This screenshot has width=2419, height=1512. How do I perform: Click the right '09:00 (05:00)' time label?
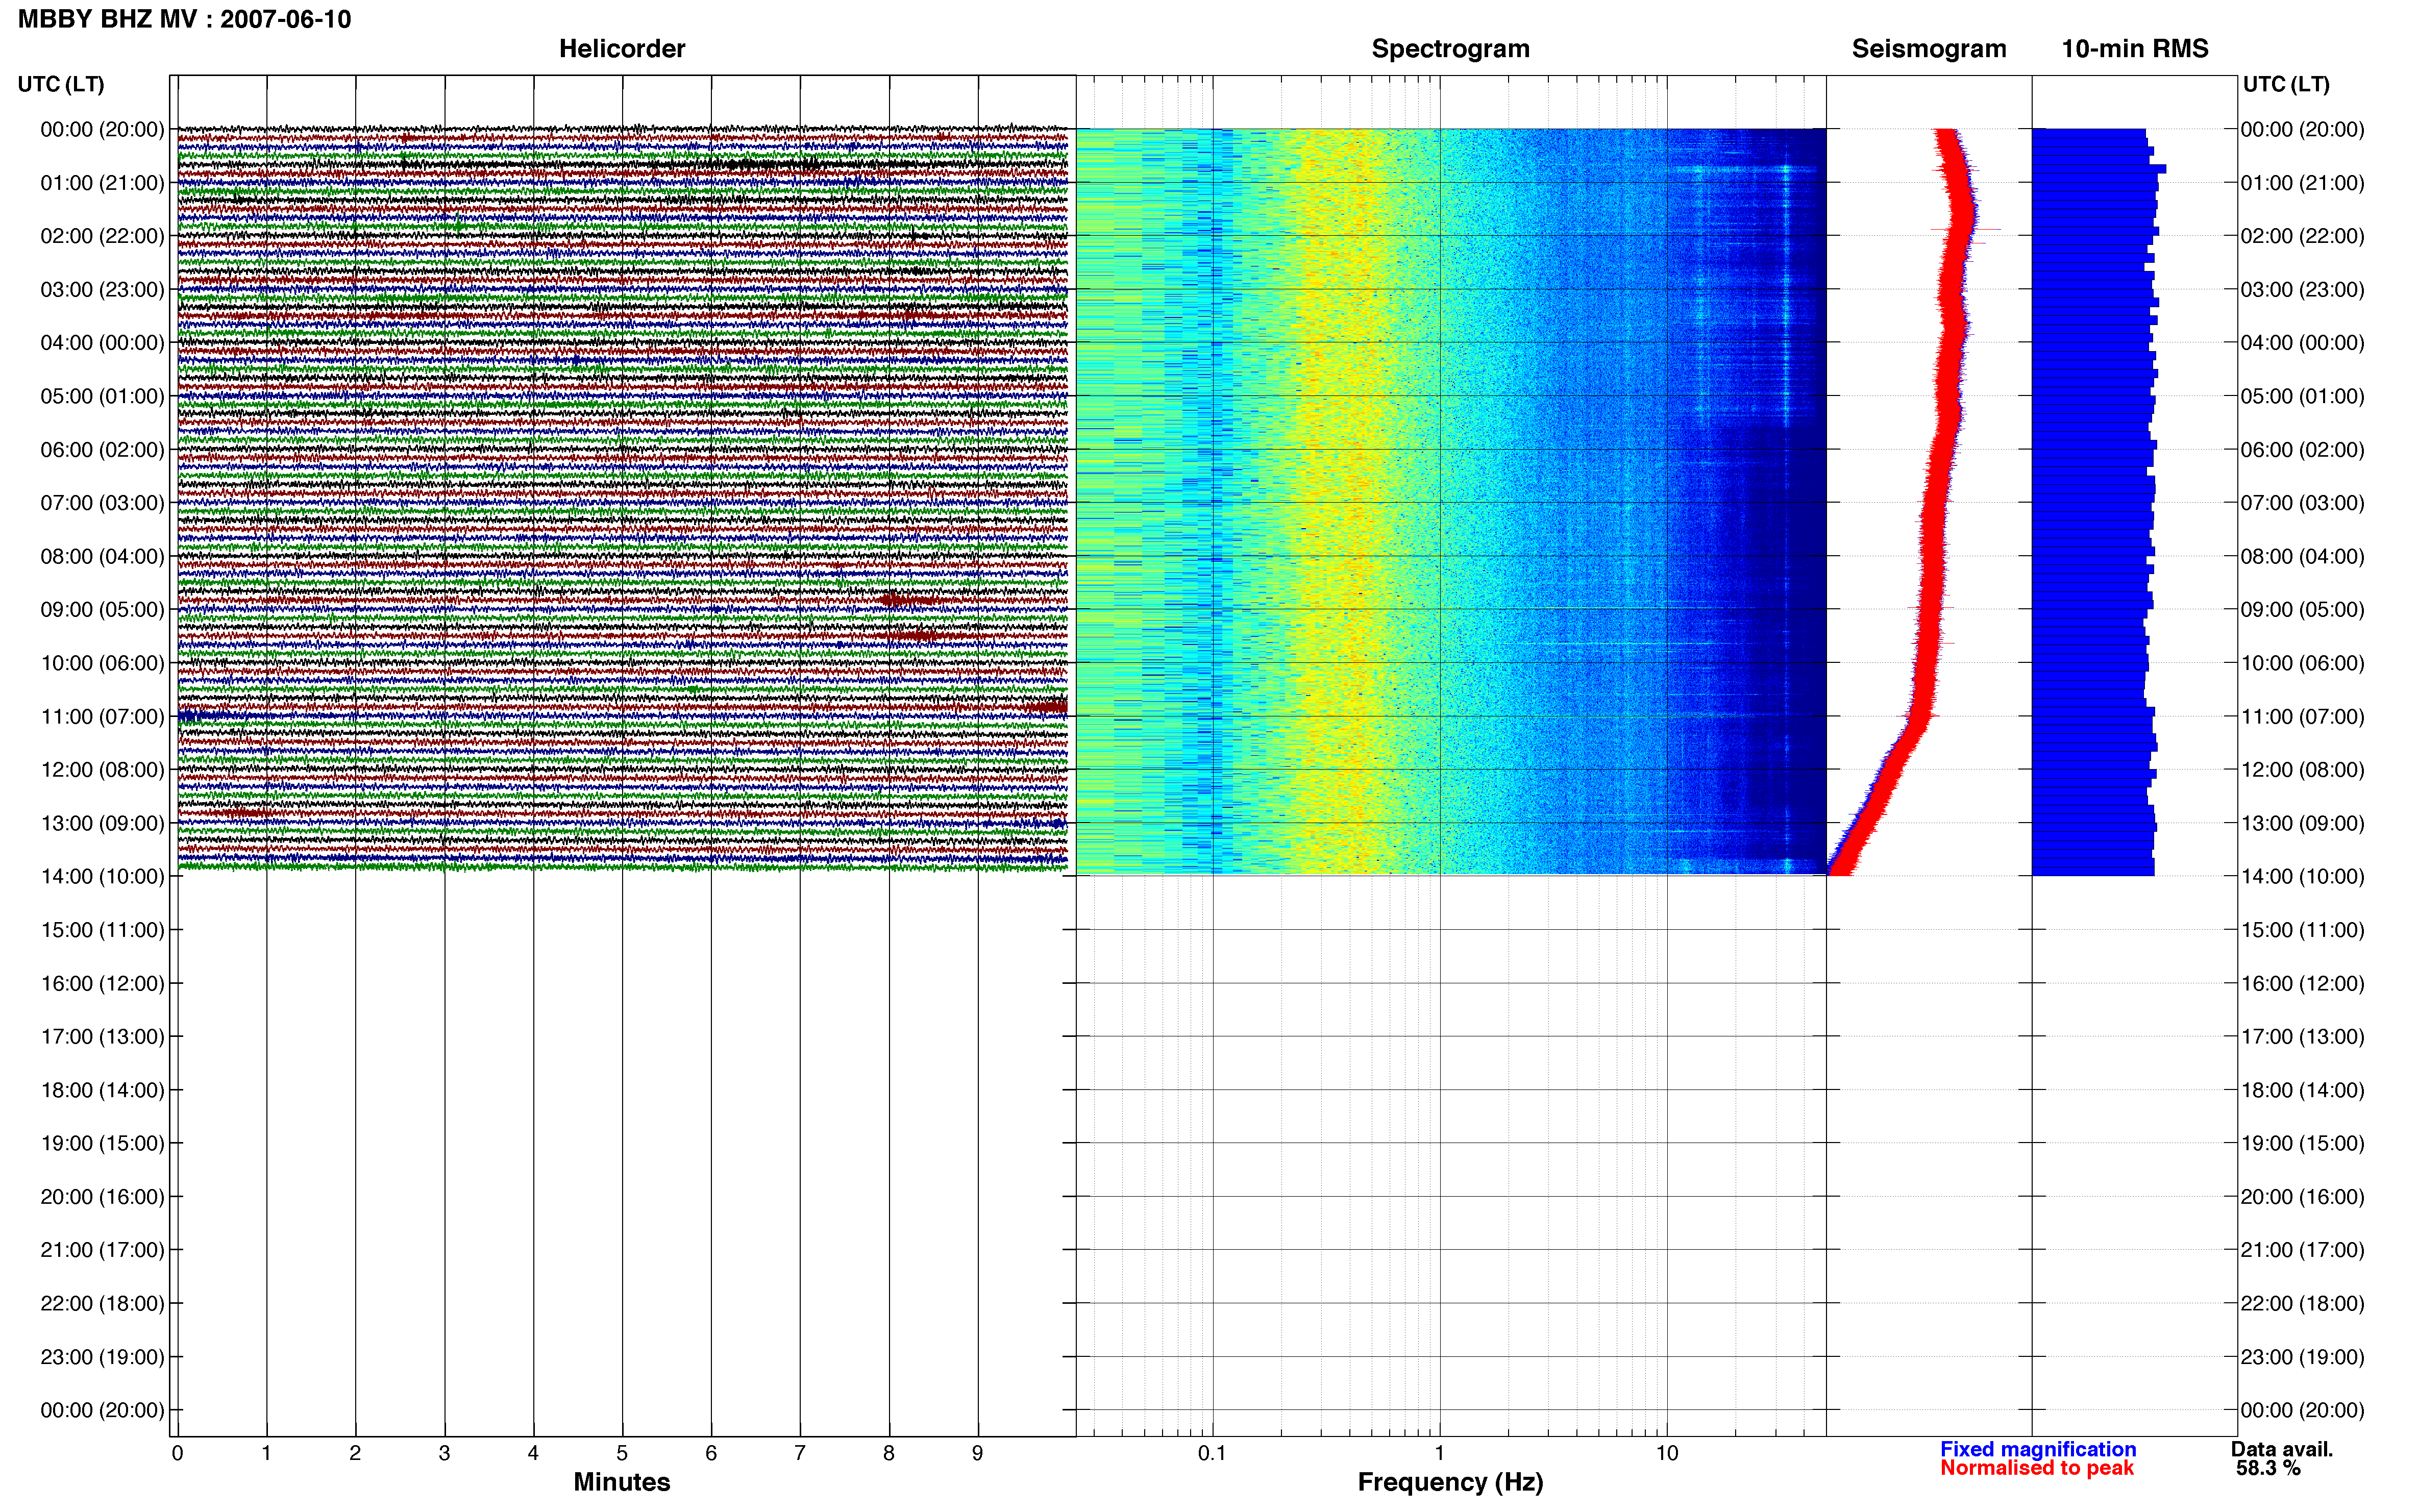point(2302,609)
